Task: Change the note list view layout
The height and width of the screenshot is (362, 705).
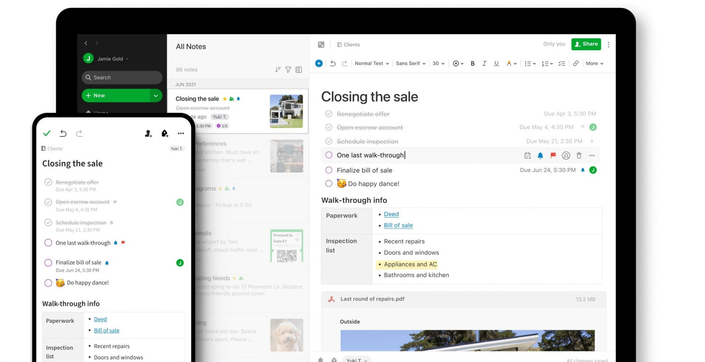Action: point(299,70)
